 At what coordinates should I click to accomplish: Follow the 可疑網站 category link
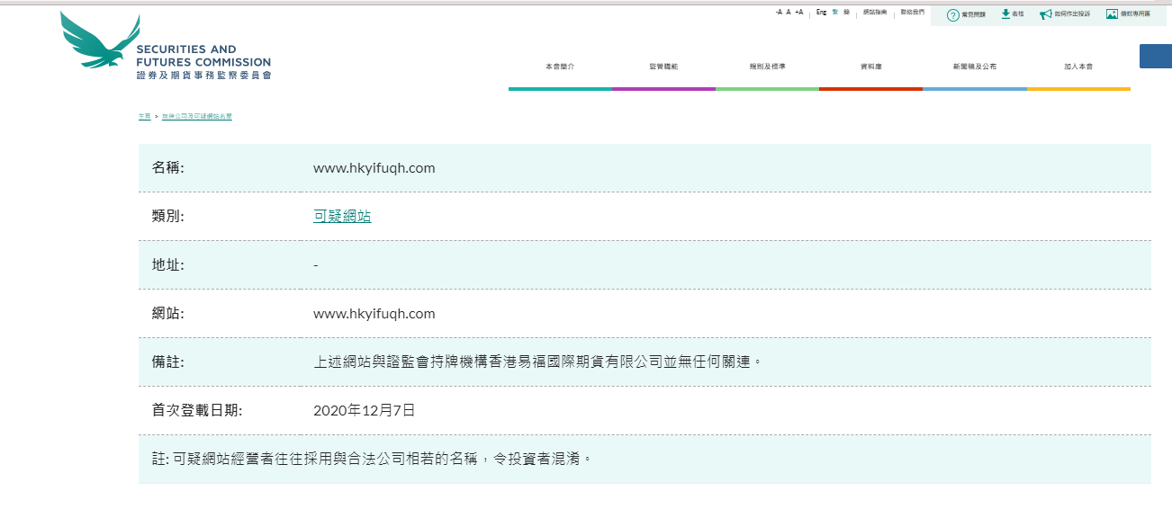[342, 217]
